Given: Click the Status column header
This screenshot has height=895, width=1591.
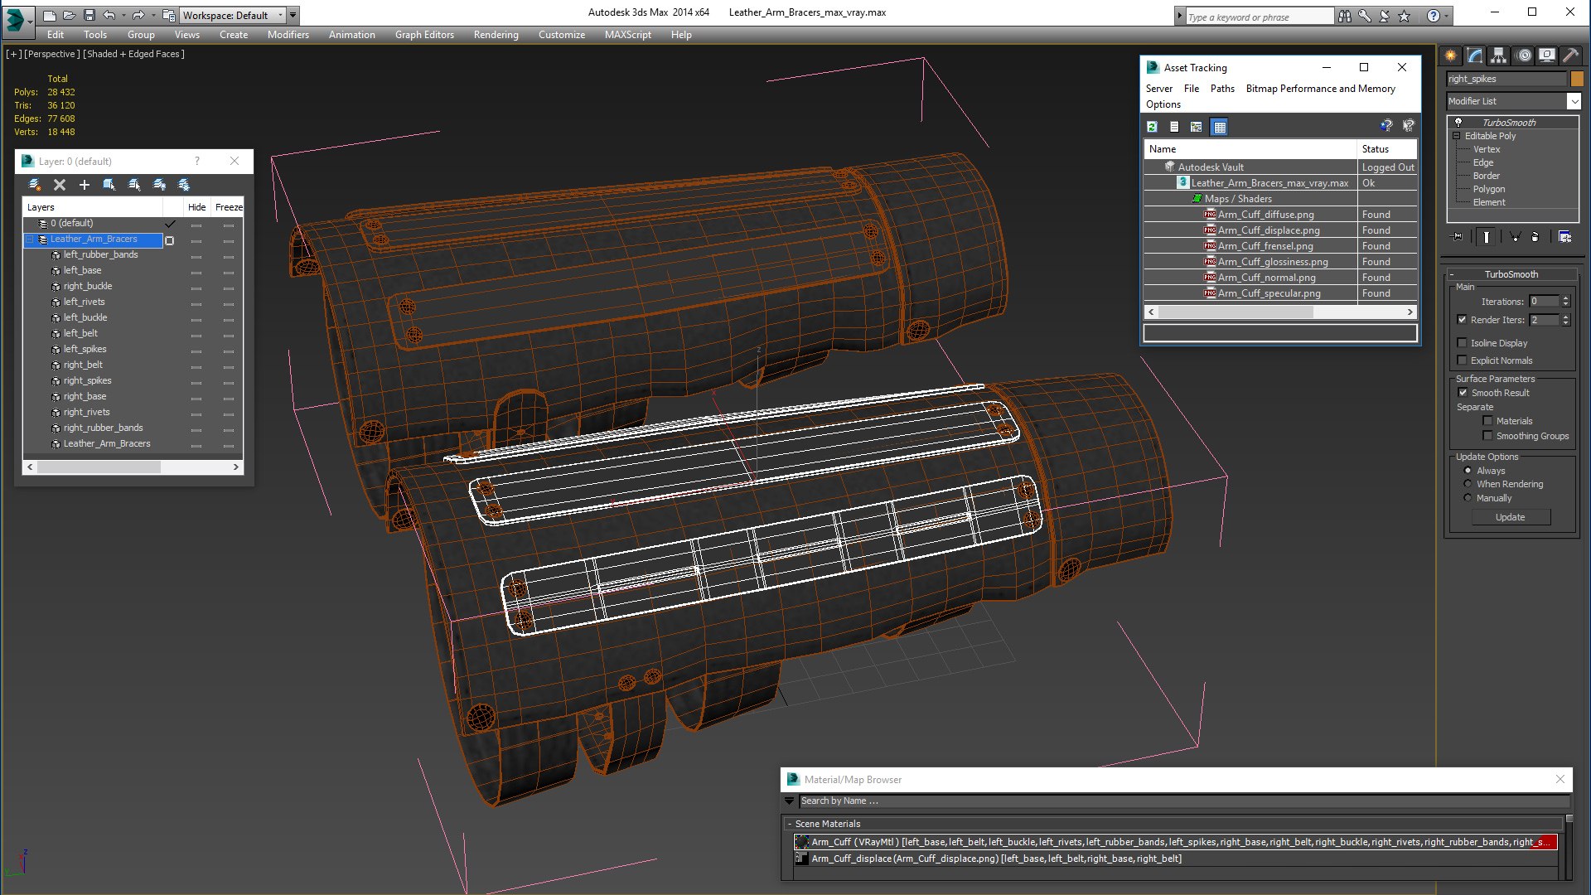Looking at the screenshot, I should coord(1387,149).
